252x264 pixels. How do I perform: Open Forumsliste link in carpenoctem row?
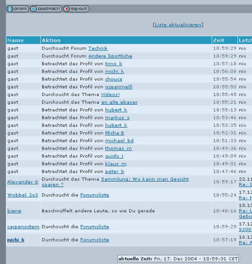[95, 227]
